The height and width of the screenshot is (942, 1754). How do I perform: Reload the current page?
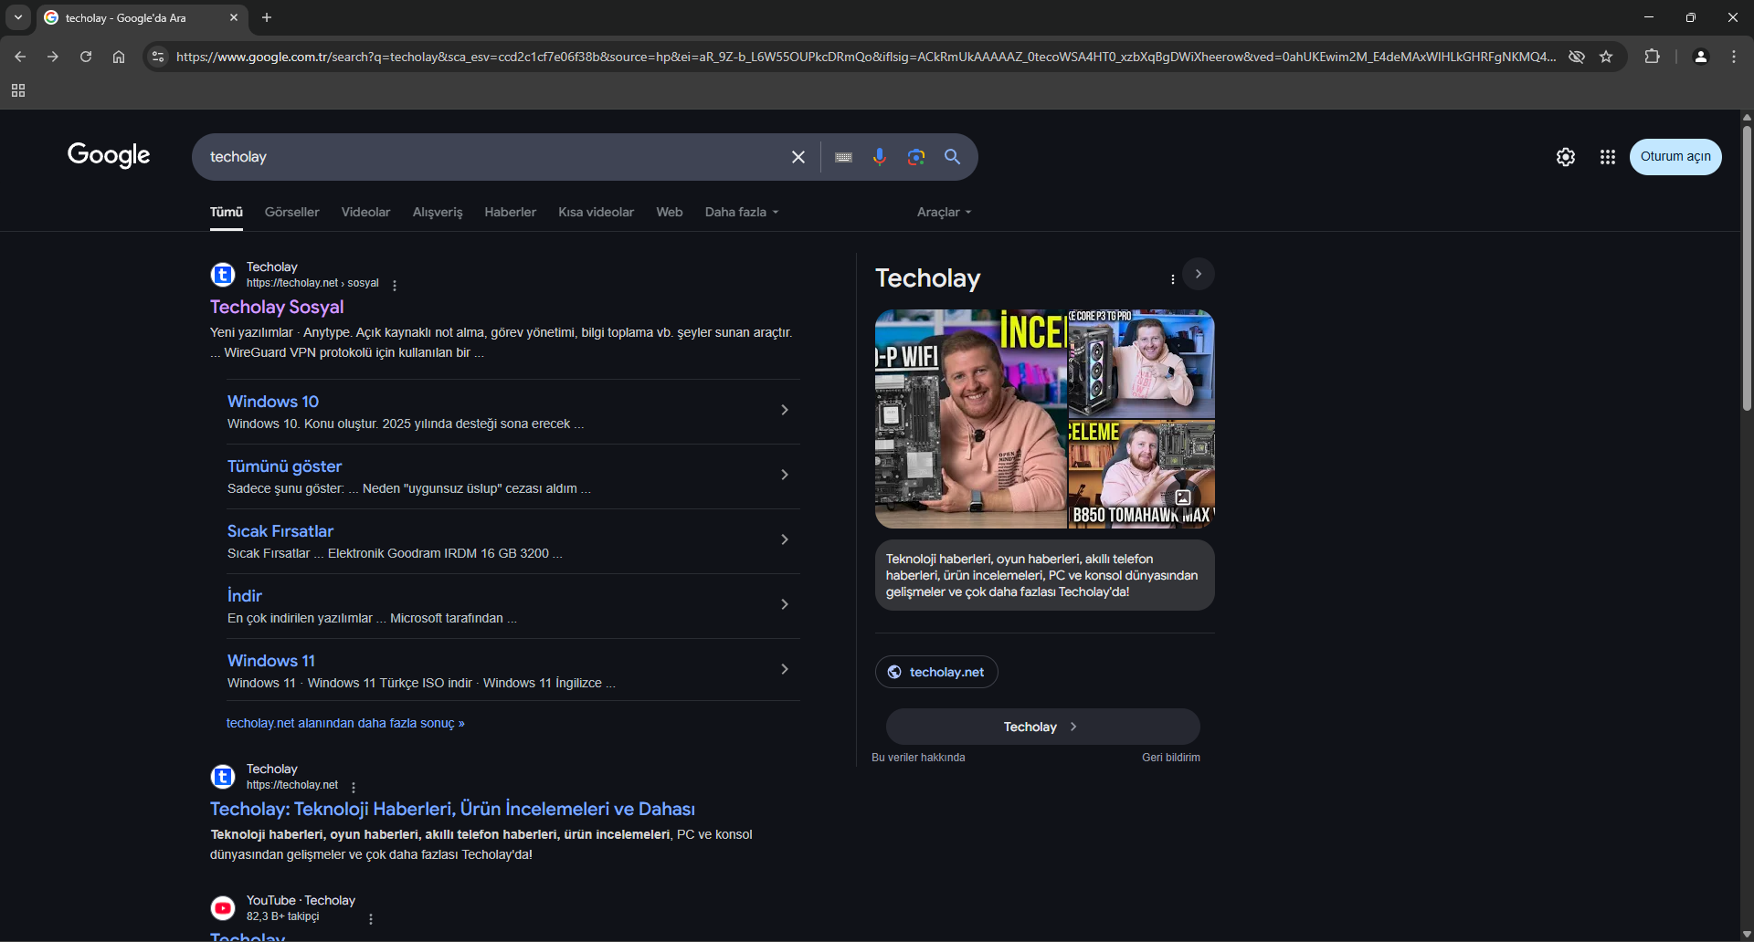(x=86, y=57)
